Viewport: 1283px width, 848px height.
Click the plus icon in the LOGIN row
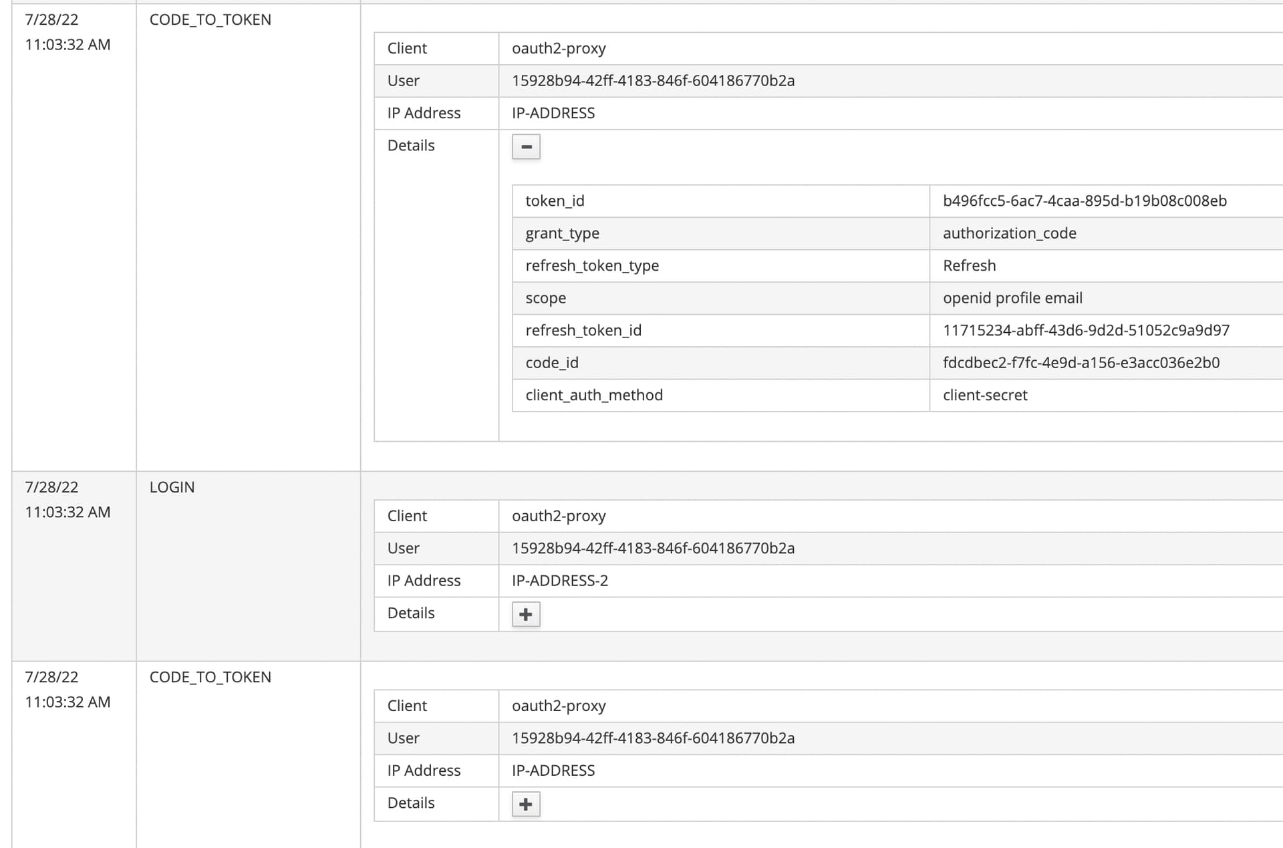[525, 613]
